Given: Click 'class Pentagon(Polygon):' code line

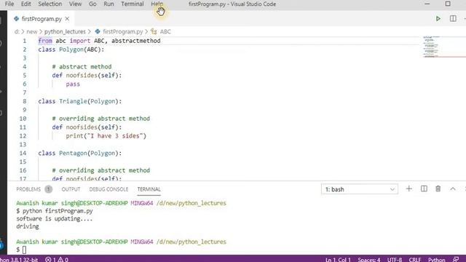Looking at the screenshot, I should point(79,153).
